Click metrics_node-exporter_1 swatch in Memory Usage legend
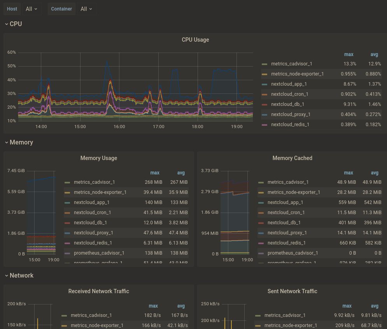Screen dimensions: 387x329 tap(67, 193)
